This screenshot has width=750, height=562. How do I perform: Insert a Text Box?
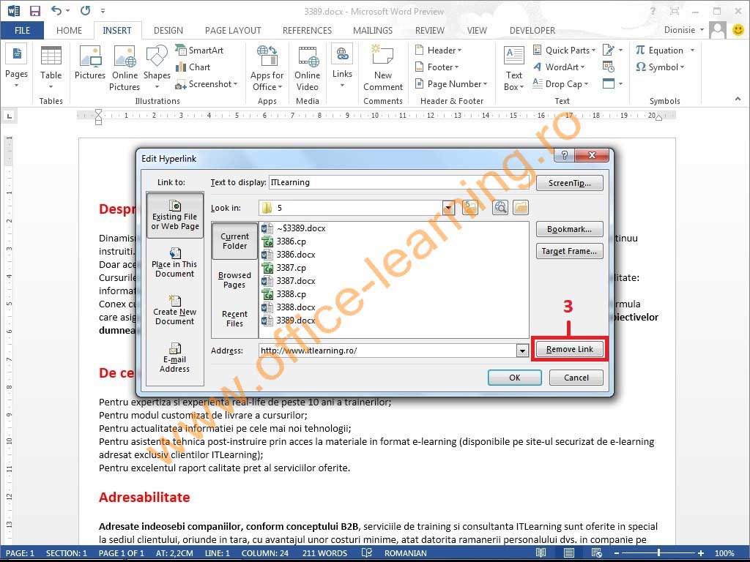(513, 68)
